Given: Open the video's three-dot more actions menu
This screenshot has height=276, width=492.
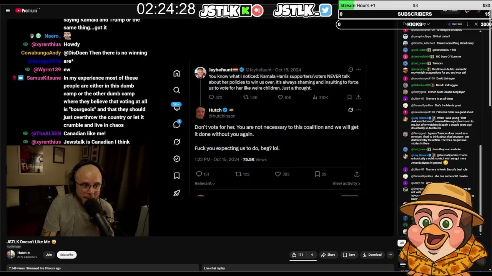Looking at the screenshot, I should tap(390, 255).
